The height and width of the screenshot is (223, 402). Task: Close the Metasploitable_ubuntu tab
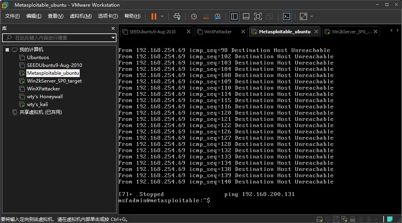[x=316, y=31]
